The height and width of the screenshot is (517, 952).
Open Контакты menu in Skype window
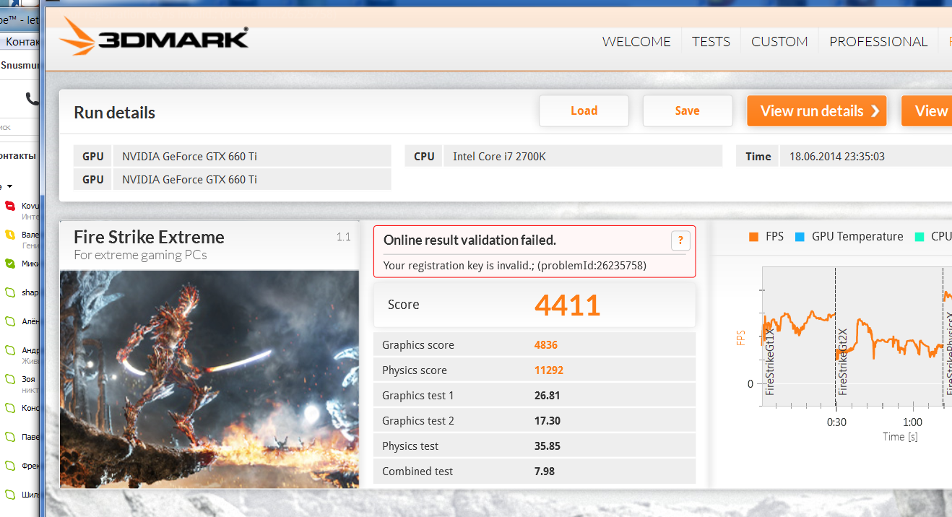(22, 42)
